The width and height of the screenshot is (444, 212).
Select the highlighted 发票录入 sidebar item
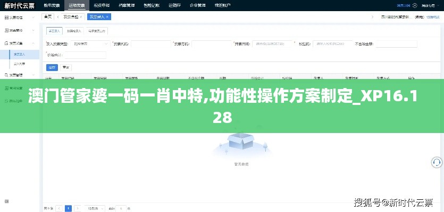20,54
